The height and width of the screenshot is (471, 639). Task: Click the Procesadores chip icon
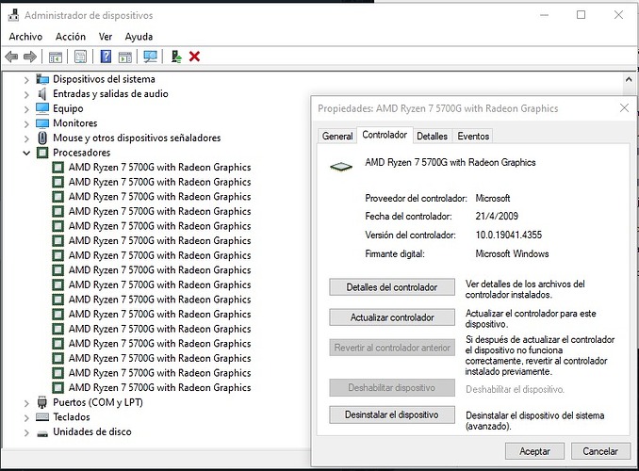click(x=42, y=153)
